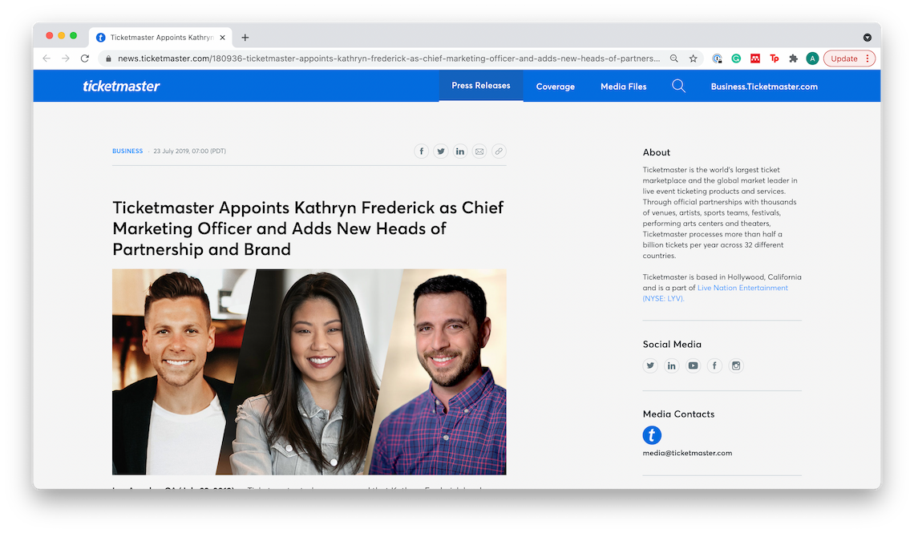914x533 pixels.
Task: Click the Ticketmaster logo in the header
Action: 121,86
